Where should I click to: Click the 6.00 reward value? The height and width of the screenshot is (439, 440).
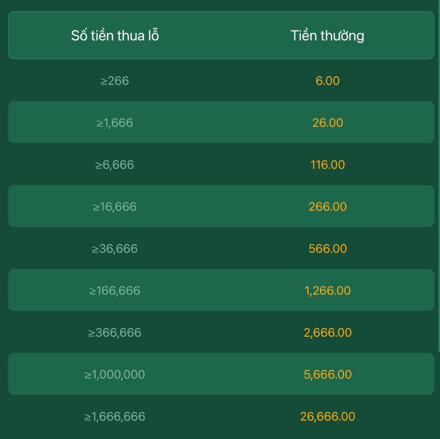tap(327, 81)
